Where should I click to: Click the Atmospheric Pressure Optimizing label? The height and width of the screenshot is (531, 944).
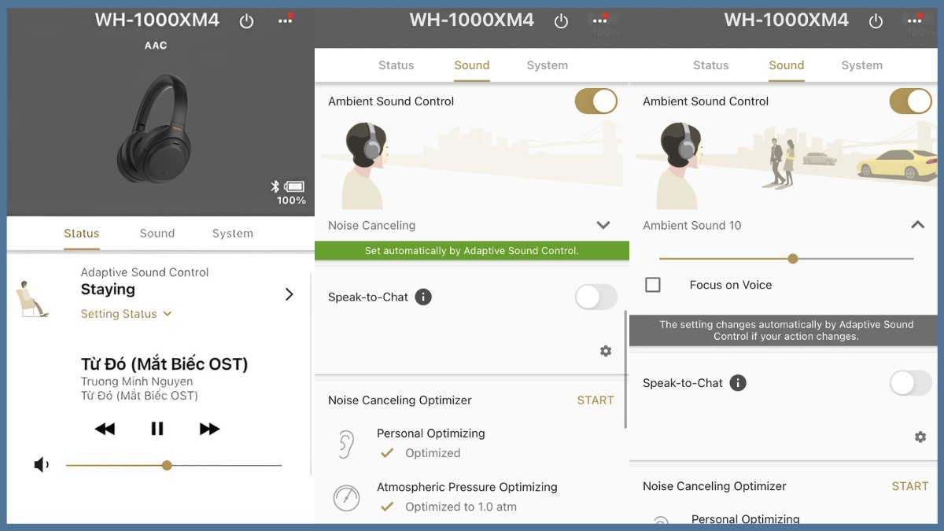pyautogui.click(x=467, y=487)
